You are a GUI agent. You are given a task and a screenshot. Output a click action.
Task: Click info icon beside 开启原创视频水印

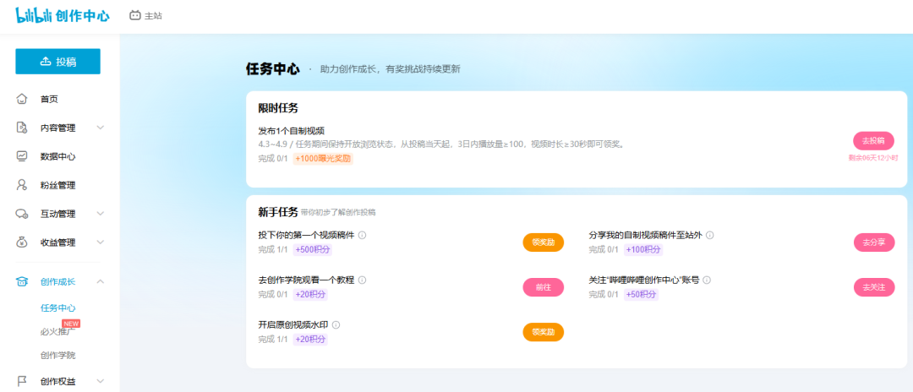(x=336, y=324)
